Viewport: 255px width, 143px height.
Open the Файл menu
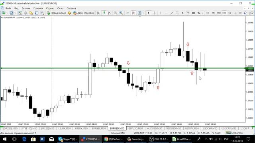point(8,8)
